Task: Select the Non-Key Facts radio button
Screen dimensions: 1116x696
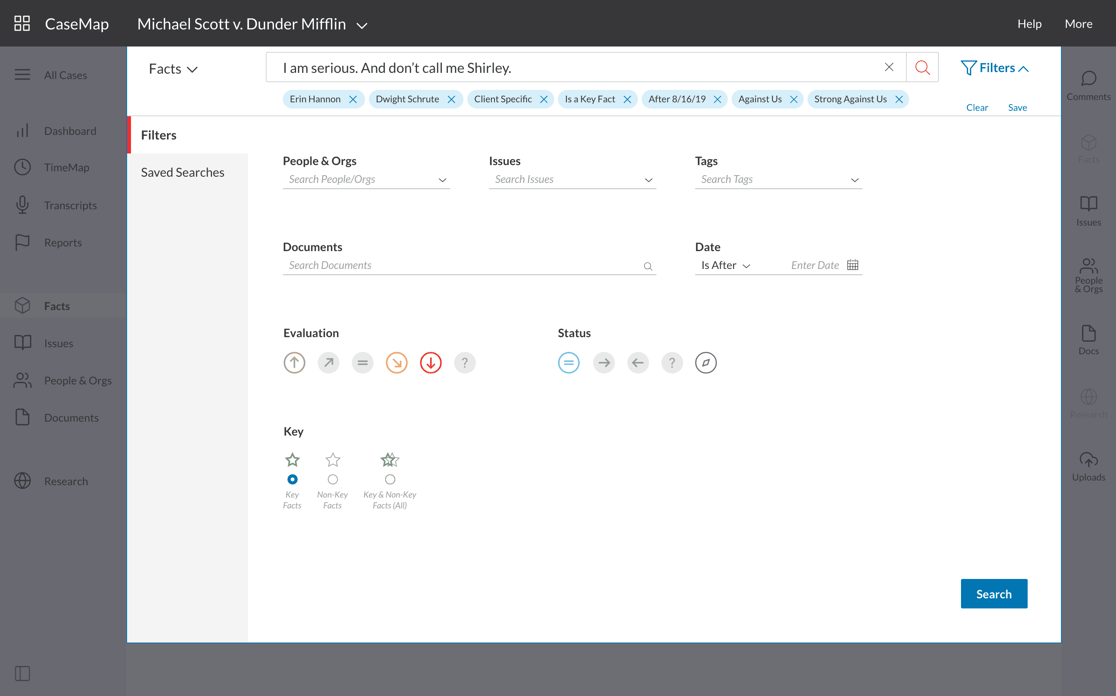Action: click(332, 480)
